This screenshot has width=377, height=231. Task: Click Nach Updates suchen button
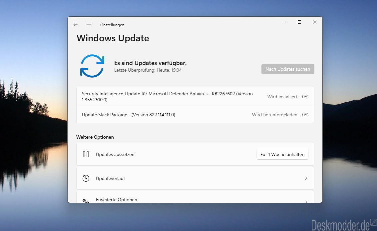point(288,69)
